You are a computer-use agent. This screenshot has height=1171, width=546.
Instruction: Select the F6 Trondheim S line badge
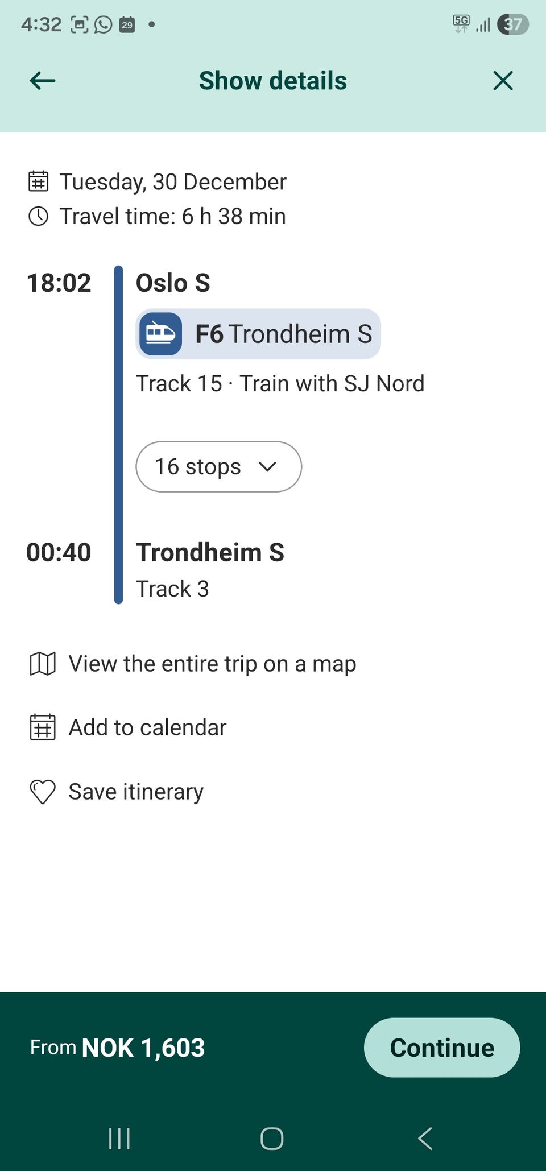tap(258, 334)
